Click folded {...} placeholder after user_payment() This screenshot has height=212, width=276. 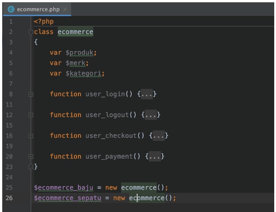[155, 157]
